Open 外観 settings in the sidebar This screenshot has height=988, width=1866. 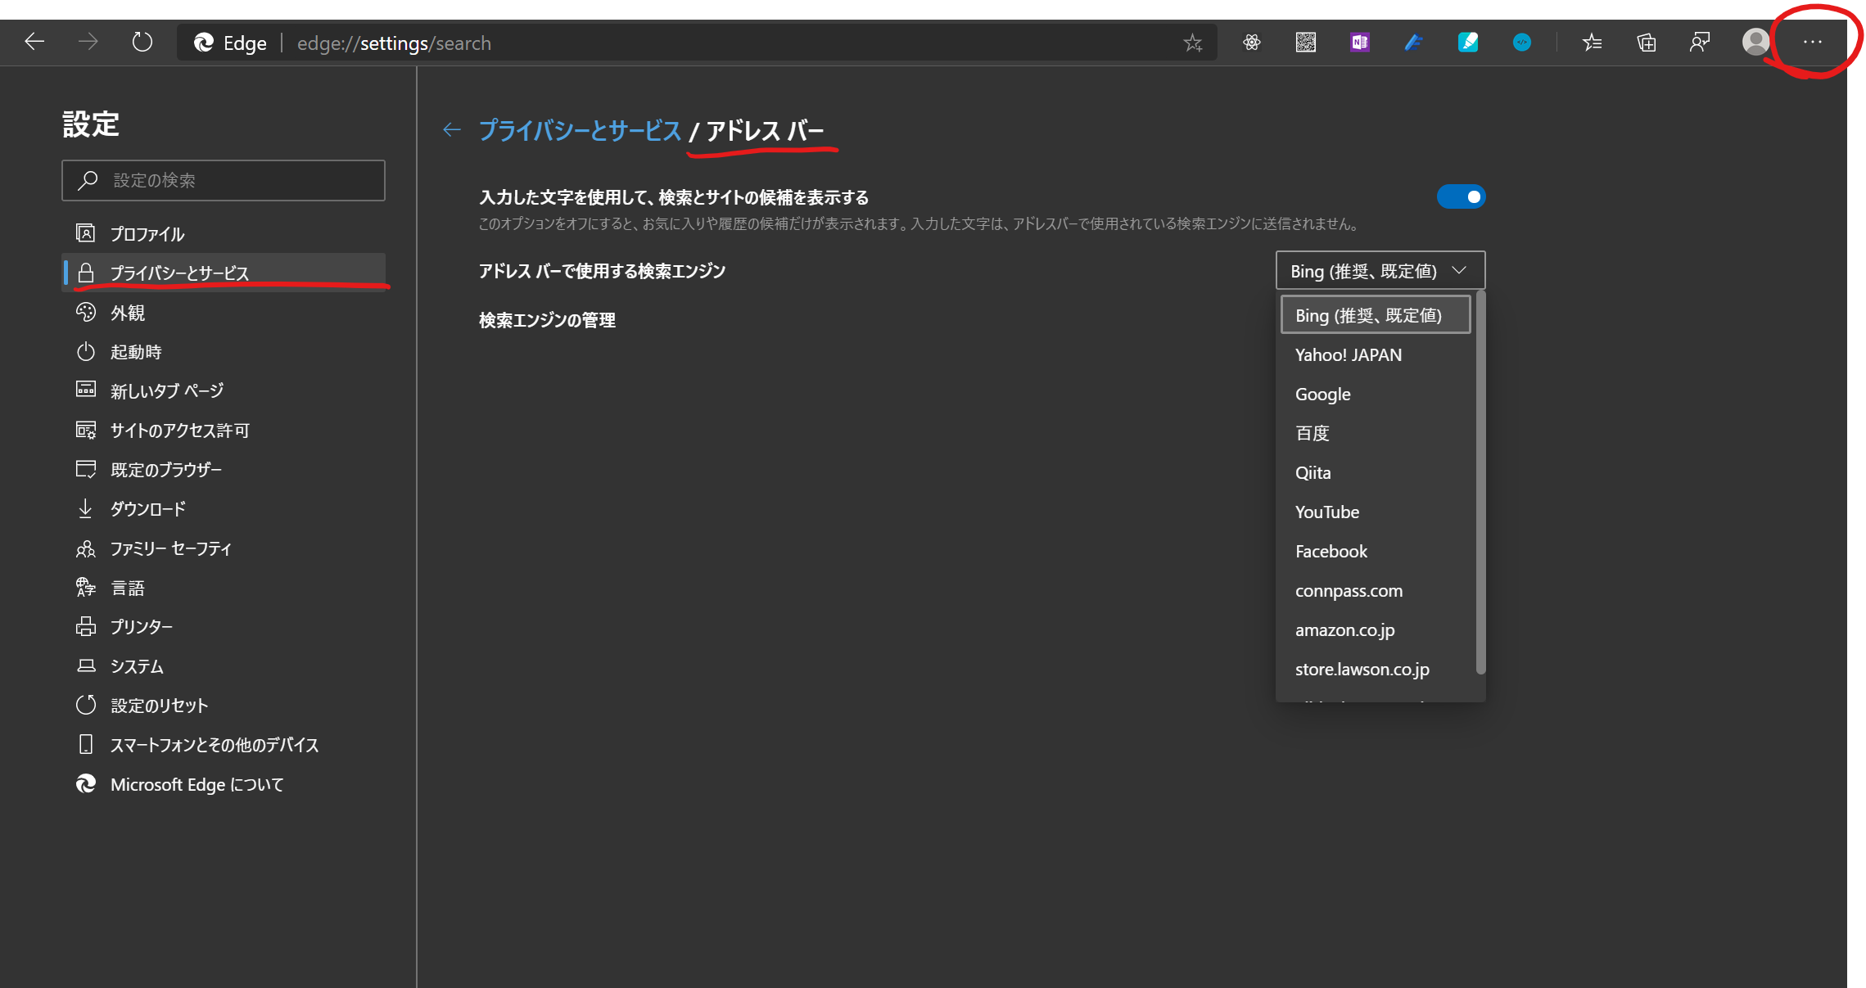click(128, 313)
